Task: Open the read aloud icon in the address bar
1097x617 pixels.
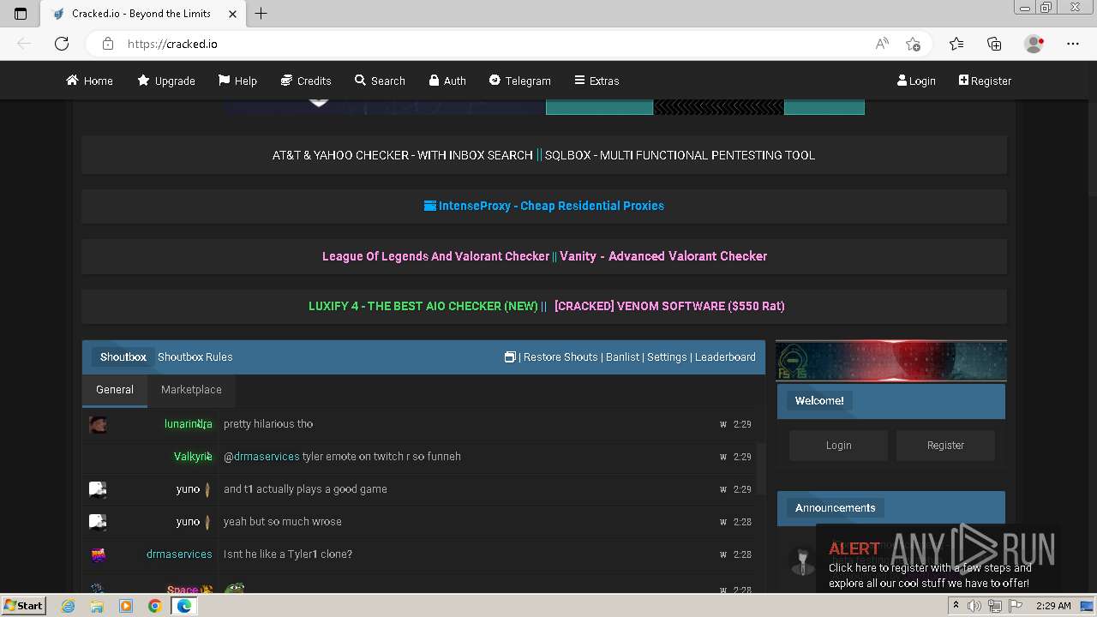Action: click(882, 44)
